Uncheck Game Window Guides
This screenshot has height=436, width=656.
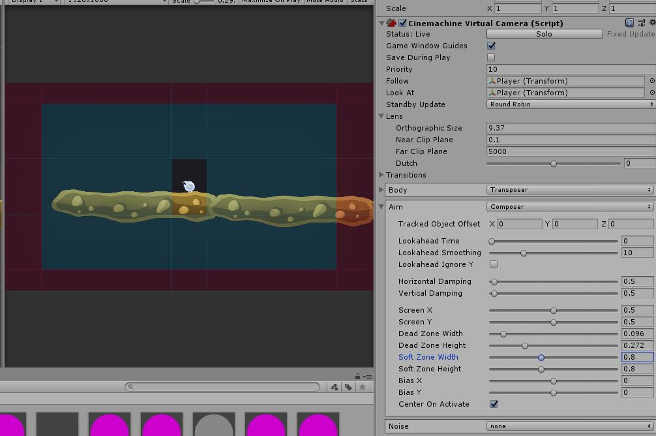pyautogui.click(x=491, y=46)
